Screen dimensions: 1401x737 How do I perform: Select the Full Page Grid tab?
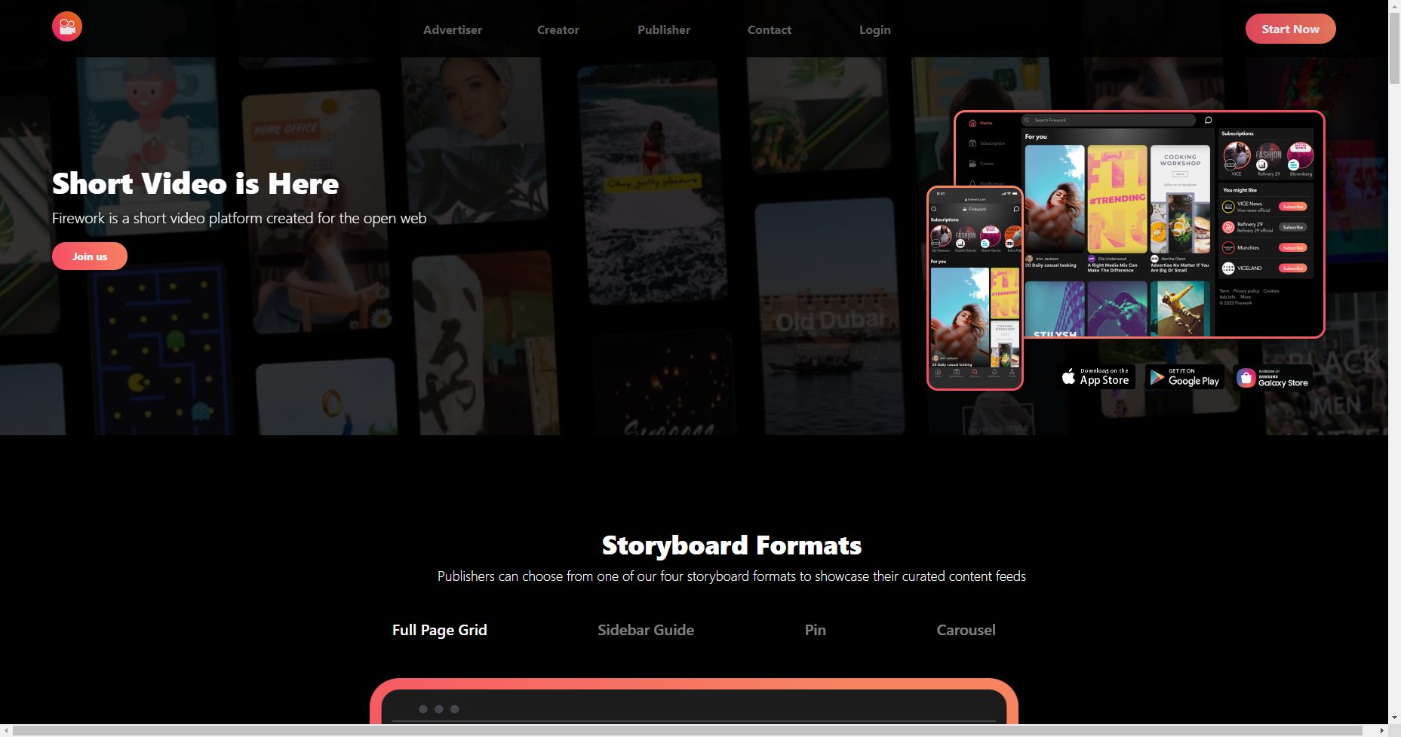click(440, 630)
